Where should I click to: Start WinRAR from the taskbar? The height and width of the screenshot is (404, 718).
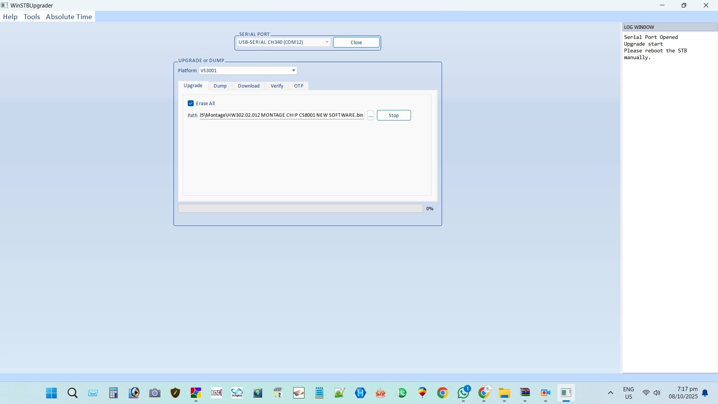525,393
